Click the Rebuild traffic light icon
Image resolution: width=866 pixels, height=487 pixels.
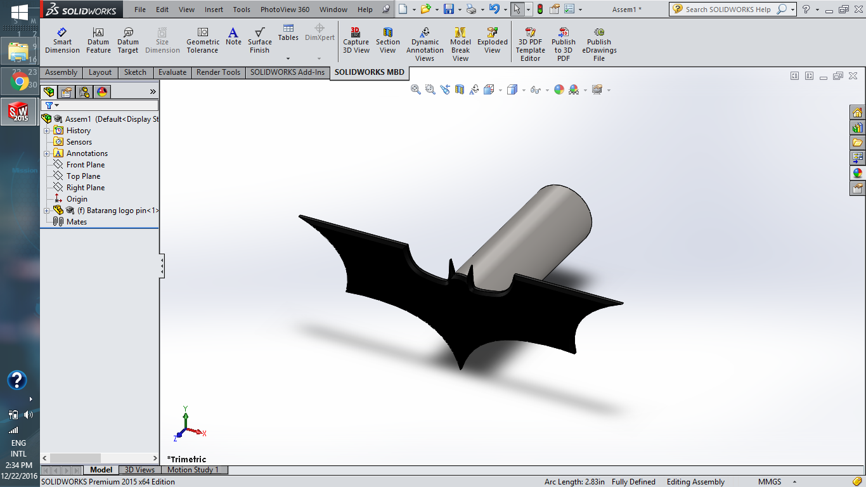[x=540, y=9]
